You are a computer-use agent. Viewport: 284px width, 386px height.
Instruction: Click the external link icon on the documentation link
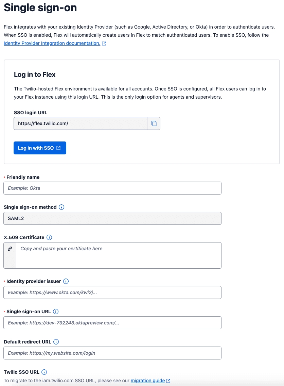(104, 43)
